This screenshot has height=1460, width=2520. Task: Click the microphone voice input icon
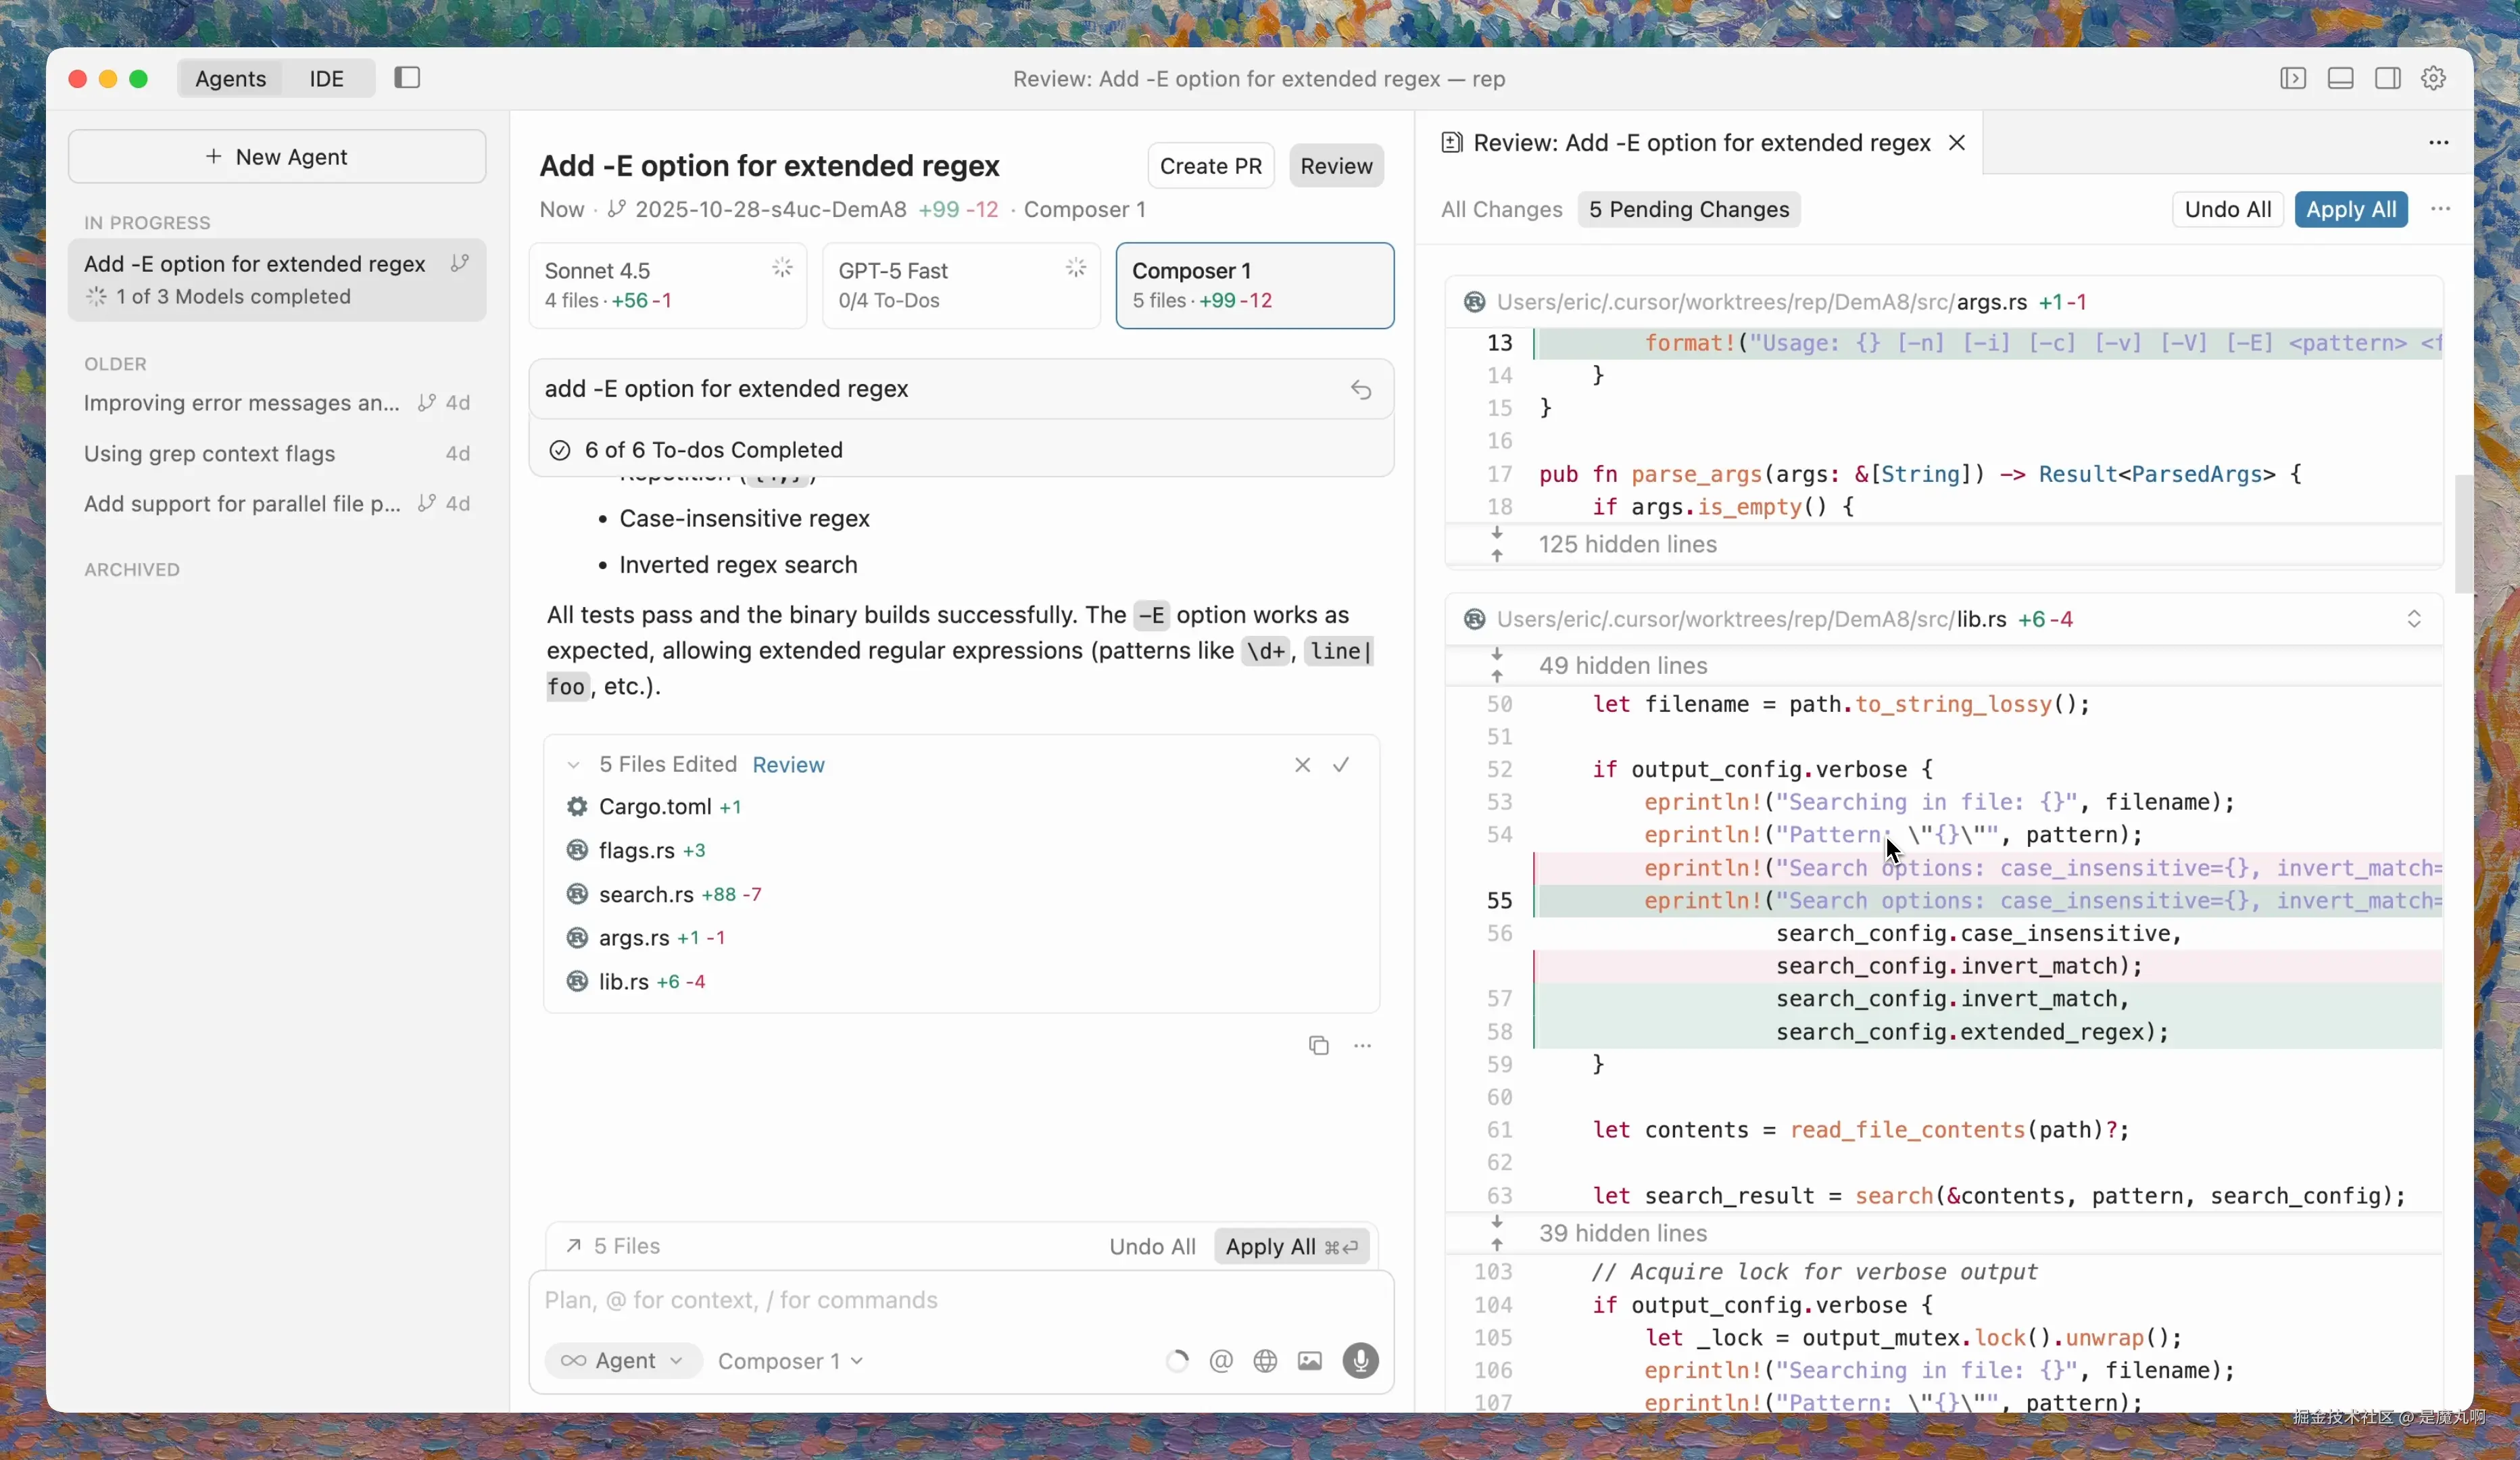1360,1360
